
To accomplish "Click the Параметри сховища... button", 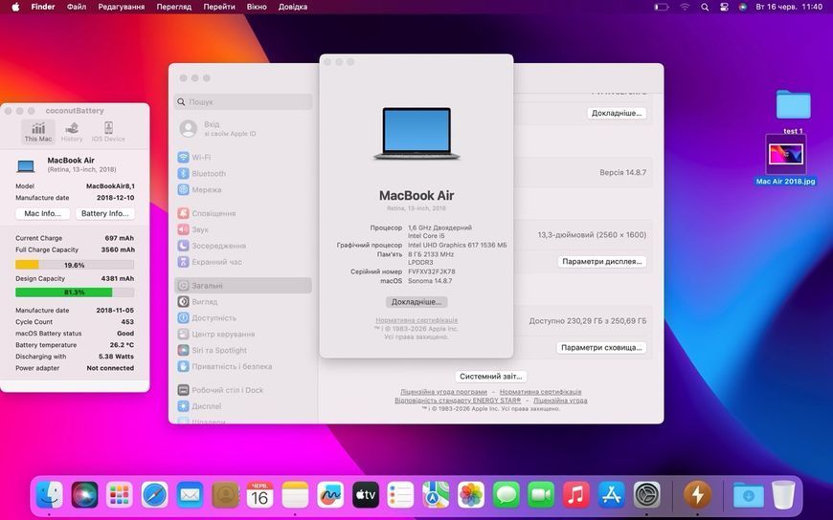I will coord(601,348).
